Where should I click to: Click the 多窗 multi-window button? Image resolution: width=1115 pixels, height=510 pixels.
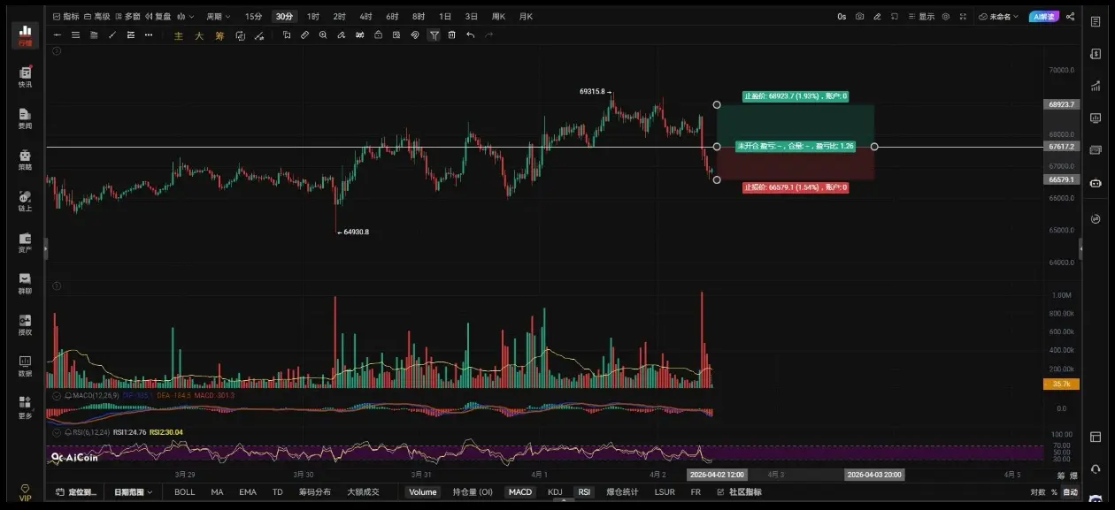(127, 16)
